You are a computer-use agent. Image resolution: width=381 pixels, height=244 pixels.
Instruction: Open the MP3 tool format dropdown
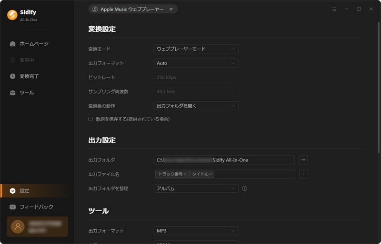click(x=196, y=231)
